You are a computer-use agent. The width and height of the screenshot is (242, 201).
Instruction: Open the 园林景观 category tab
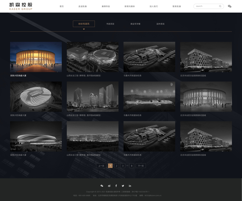[x=160, y=24]
